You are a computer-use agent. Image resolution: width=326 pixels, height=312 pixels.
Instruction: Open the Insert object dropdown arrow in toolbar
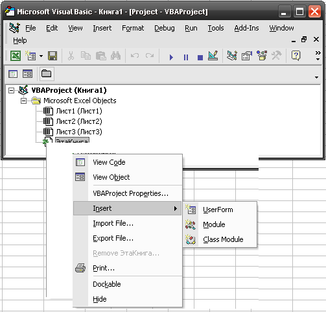[41, 56]
